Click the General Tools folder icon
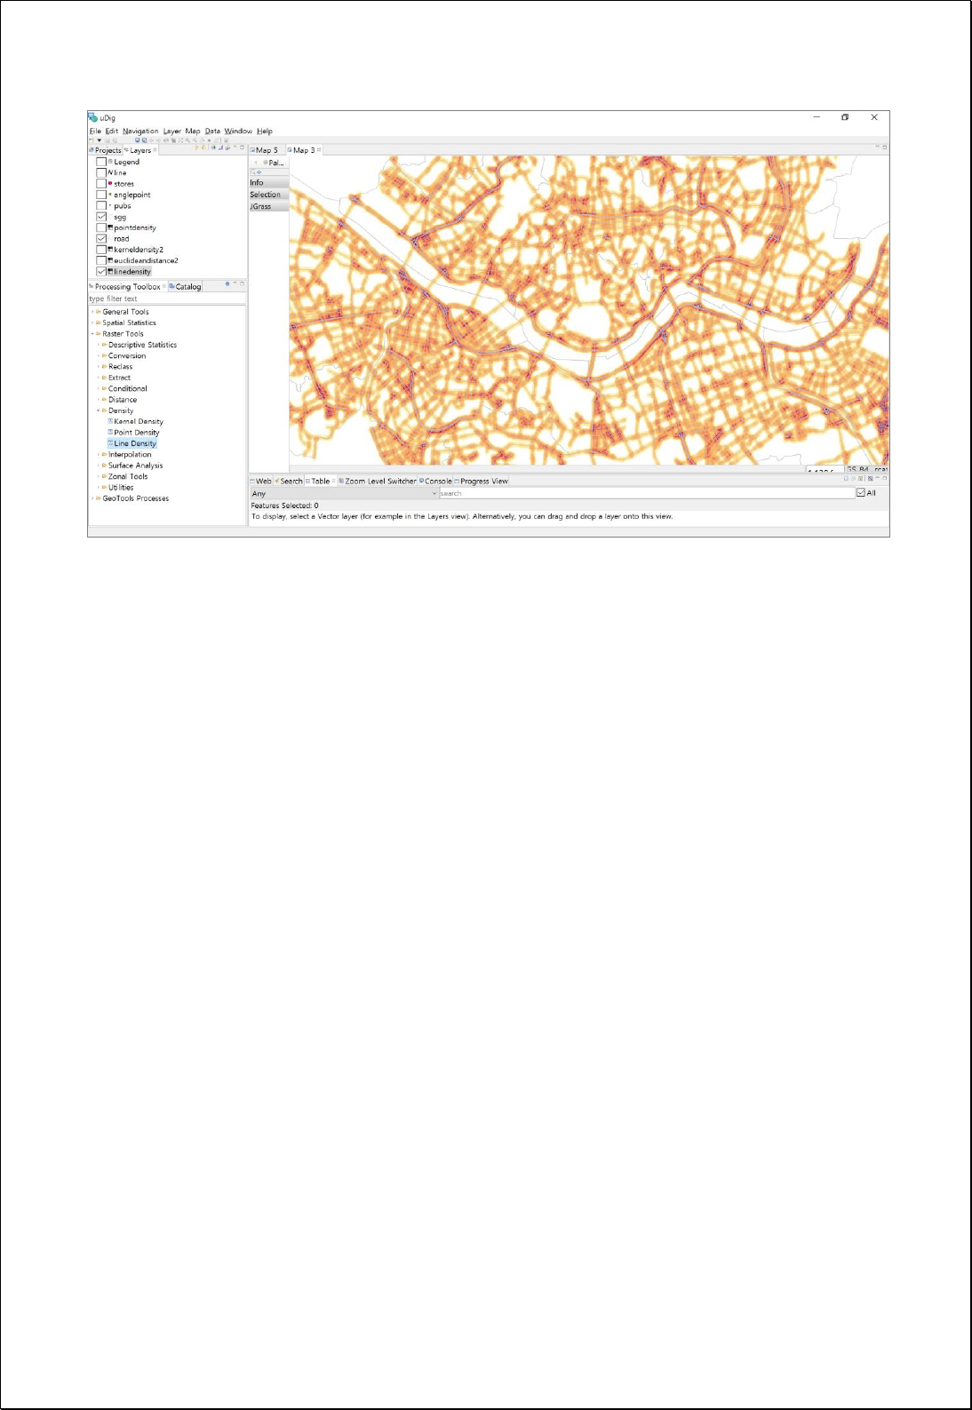The width and height of the screenshot is (972, 1410). click(99, 312)
